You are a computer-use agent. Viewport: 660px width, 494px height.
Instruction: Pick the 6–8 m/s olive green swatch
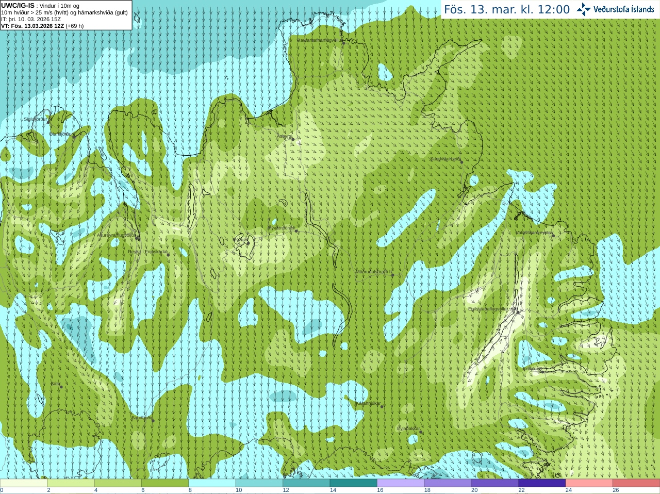(165, 483)
